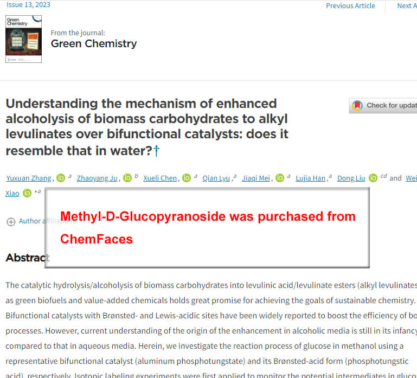Open Dong Liu author link

(x=351, y=178)
